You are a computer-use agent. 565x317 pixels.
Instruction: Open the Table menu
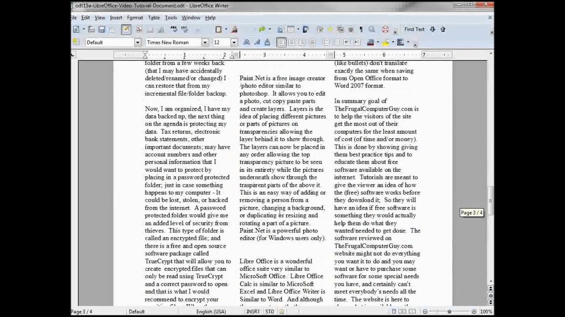154,18
